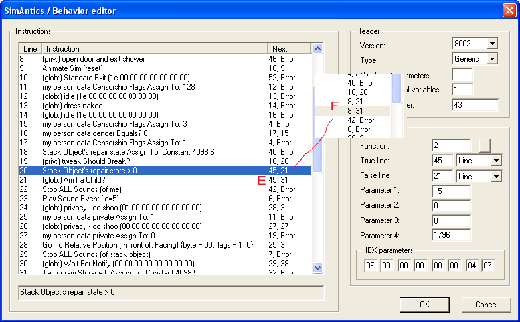Viewport: 520px width, 322px height.
Task: Click the first HEX parameter box 0F
Action: (371, 266)
